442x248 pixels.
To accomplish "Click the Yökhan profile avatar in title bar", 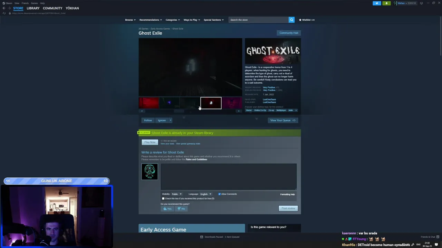I will click(395, 3).
